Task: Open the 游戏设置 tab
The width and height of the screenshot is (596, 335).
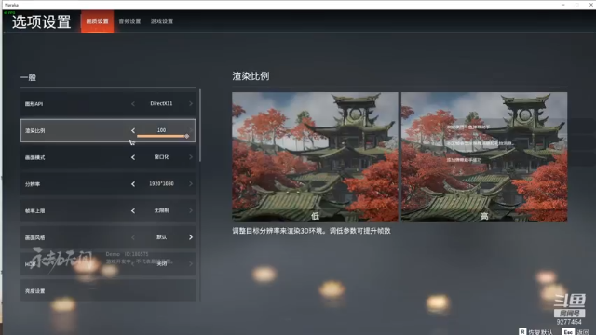Action: point(162,21)
